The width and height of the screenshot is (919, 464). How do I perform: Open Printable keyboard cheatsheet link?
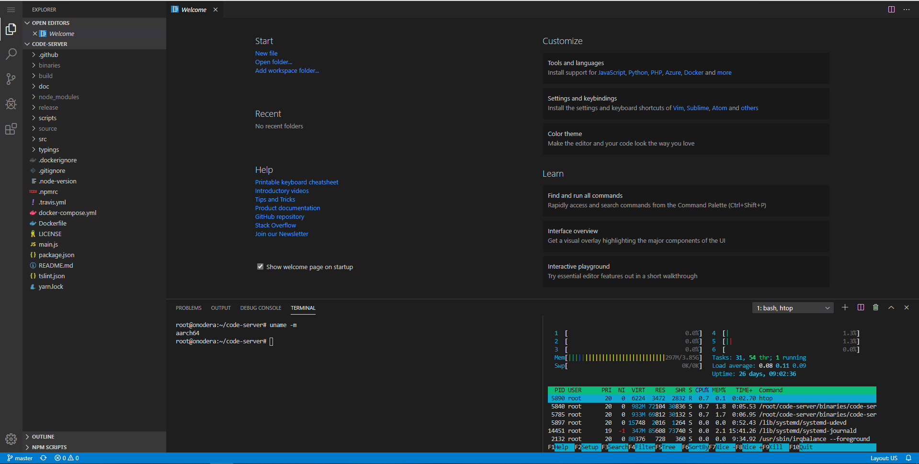tap(296, 182)
